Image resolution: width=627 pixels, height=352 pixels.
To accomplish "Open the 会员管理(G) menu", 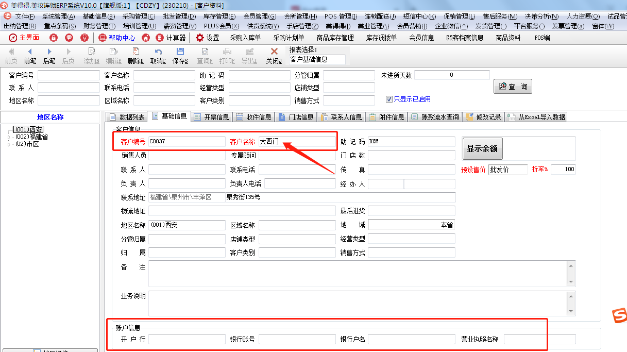I will pyautogui.click(x=260, y=16).
